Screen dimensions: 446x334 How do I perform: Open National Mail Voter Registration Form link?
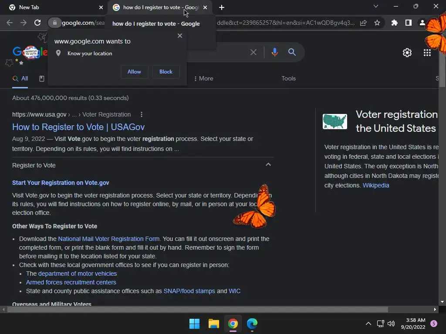click(108, 239)
